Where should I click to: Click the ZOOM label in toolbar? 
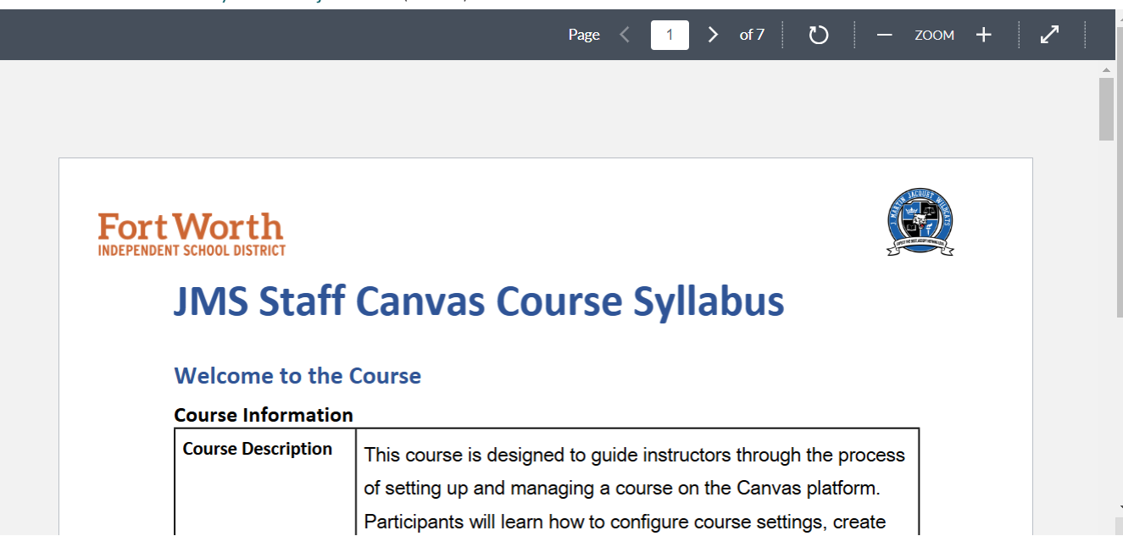tap(934, 36)
